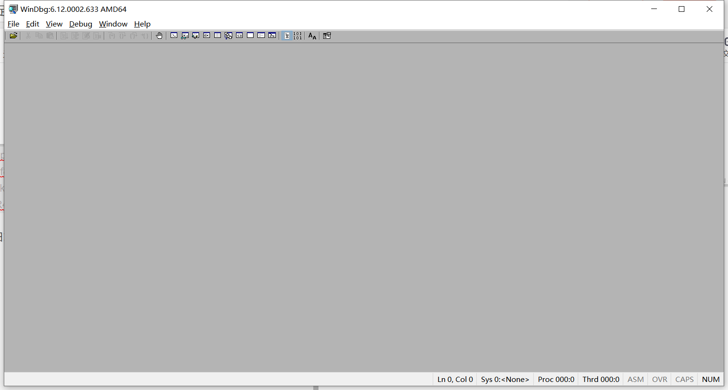Open the Watch window
This screenshot has width=728, height=390.
184,35
